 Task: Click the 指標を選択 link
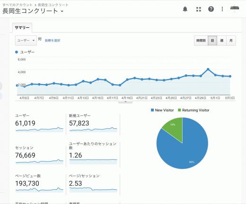(x=53, y=41)
